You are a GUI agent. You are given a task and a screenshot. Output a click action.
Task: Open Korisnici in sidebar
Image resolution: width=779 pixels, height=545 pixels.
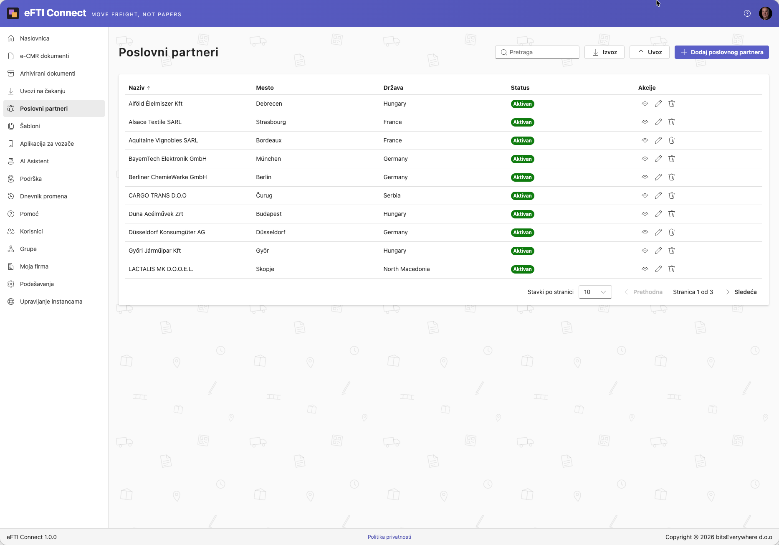tap(54, 231)
